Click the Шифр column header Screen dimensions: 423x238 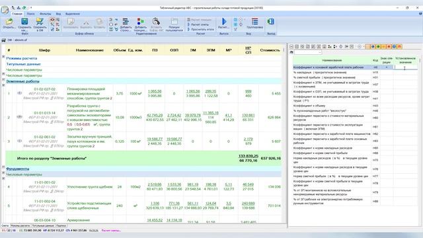tap(44, 50)
